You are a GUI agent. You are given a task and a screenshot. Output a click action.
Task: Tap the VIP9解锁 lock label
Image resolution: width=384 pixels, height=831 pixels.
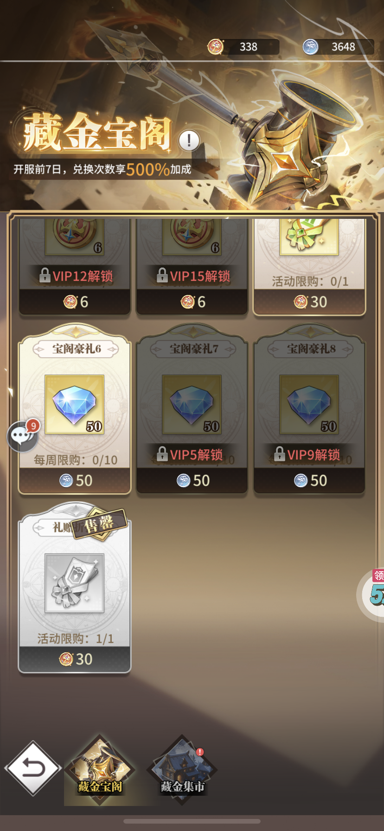click(307, 454)
